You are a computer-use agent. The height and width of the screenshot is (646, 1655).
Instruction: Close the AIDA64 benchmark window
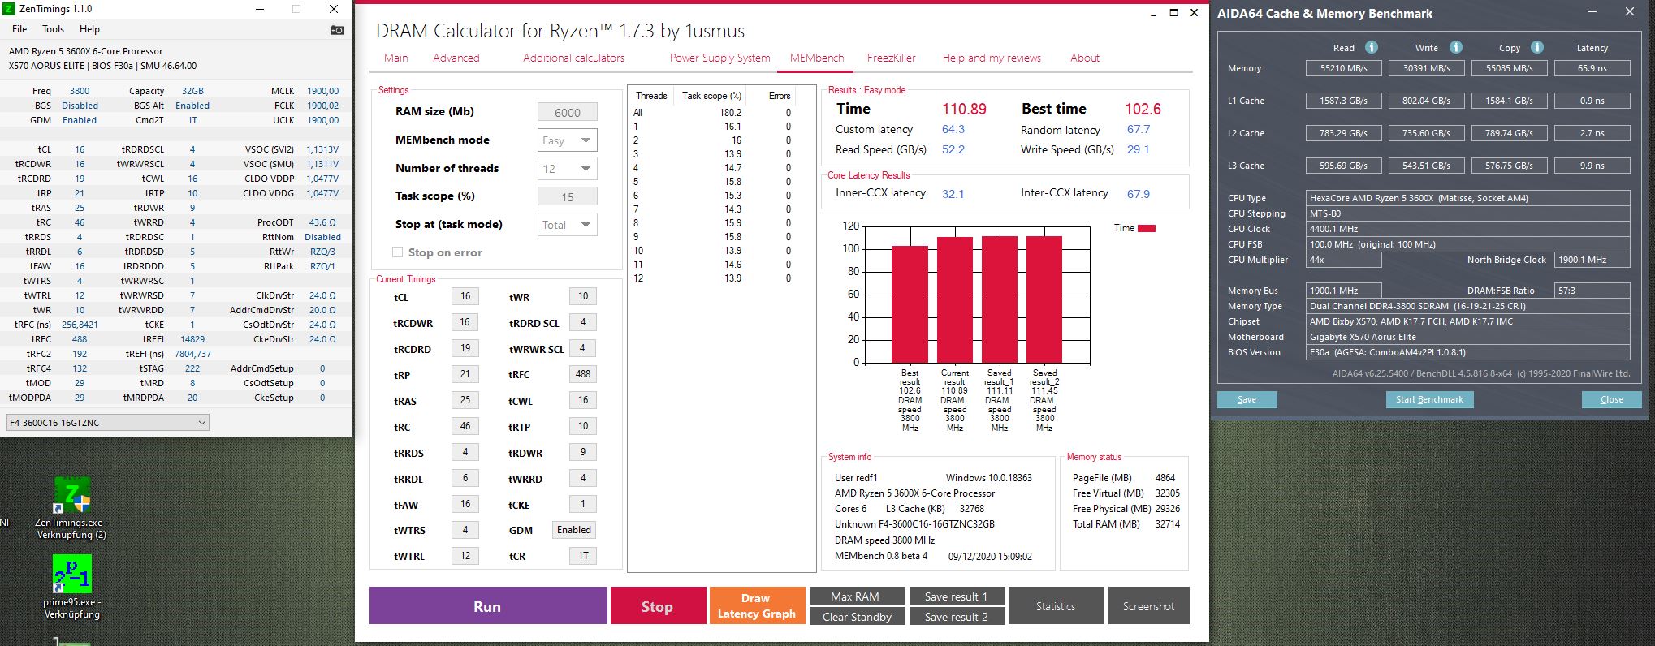1629,12
